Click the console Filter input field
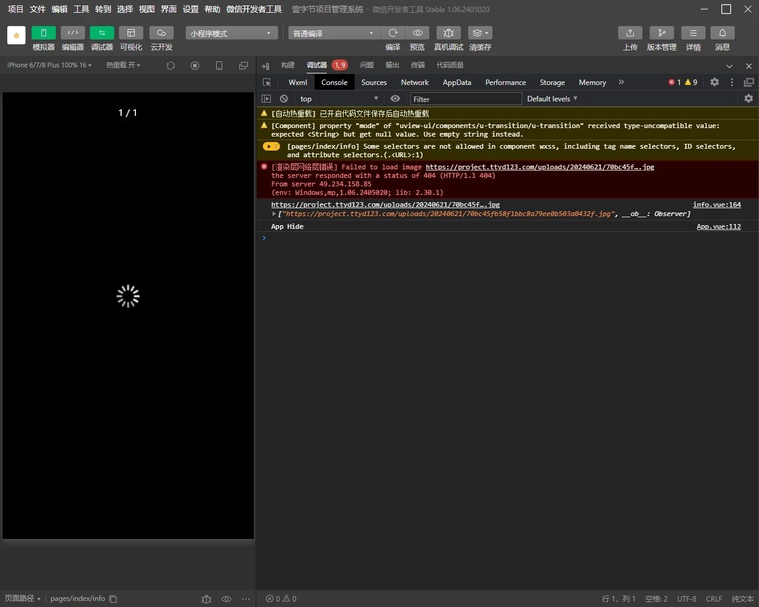 coord(466,99)
